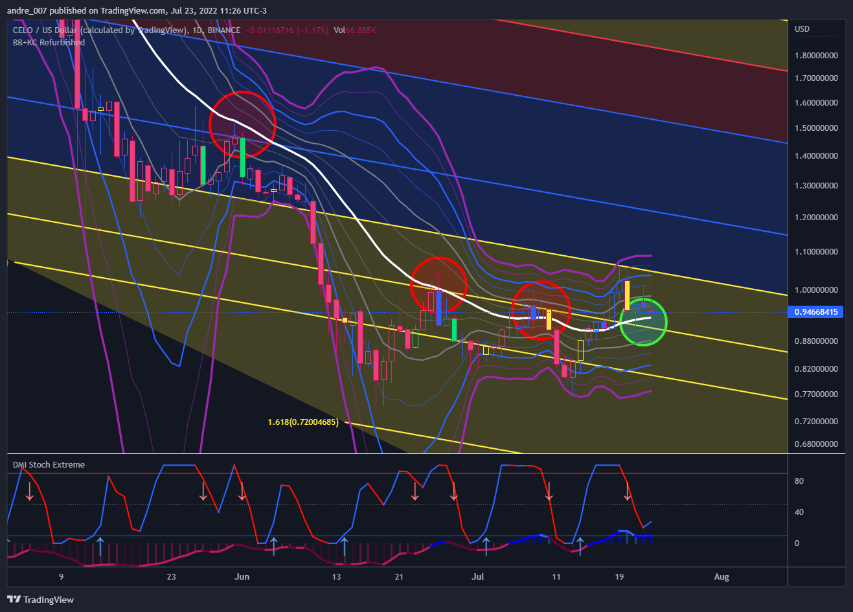853x612 pixels.
Task: Click the 11 date on the time axis
Action: [x=556, y=577]
